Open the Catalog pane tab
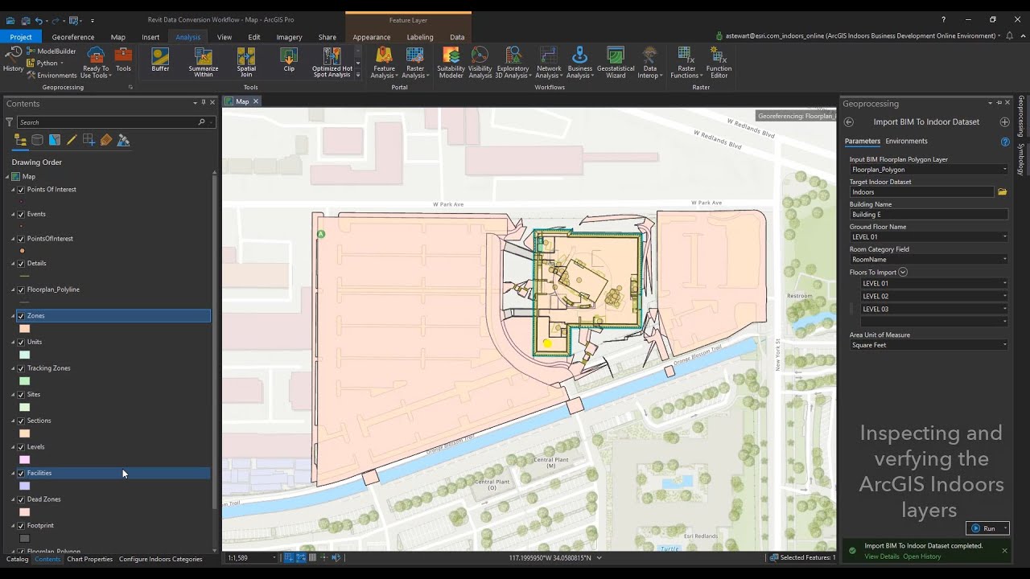1030x579 pixels. 18,559
